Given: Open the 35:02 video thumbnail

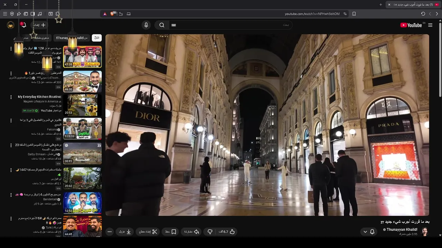Looking at the screenshot, I should coord(83,178).
